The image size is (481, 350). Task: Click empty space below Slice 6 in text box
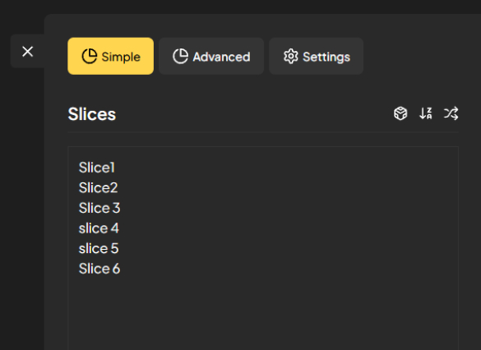263,312
